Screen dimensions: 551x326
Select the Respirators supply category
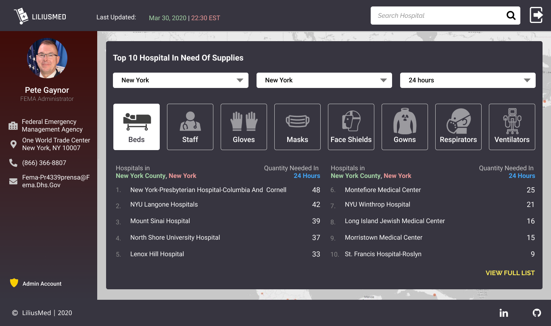coord(458,127)
